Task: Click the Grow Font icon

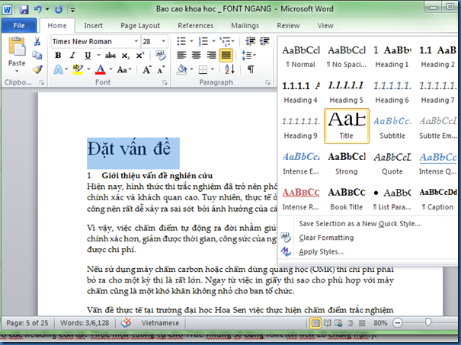Action: tap(147, 69)
